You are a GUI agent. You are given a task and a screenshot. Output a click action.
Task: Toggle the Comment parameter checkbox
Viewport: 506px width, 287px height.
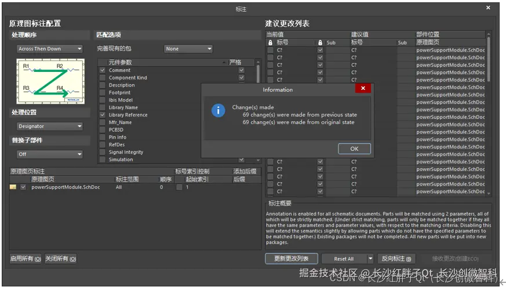pos(103,70)
